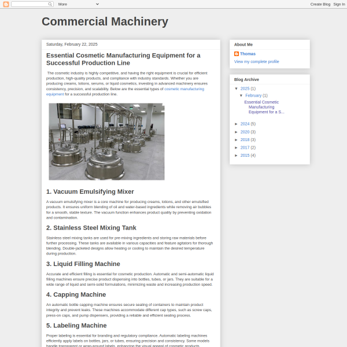Expand the 2015 archive triangle

click(x=237, y=156)
